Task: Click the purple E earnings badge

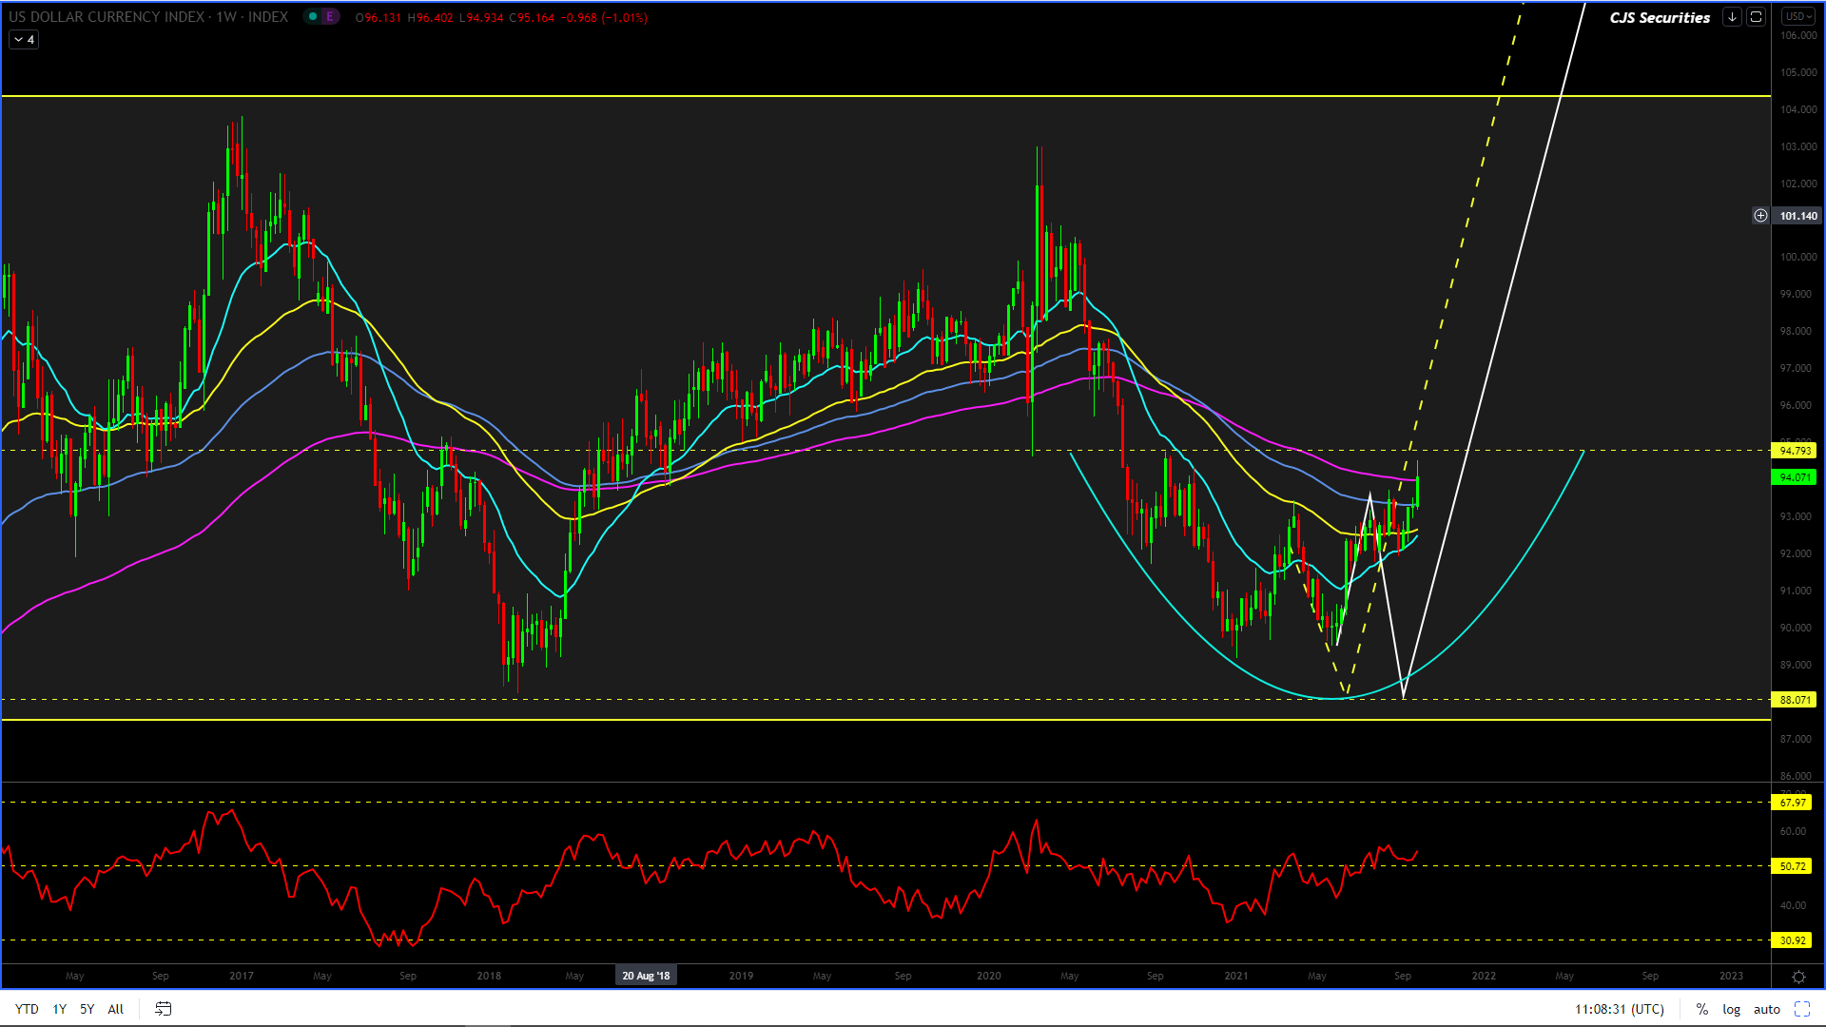Action: click(330, 17)
